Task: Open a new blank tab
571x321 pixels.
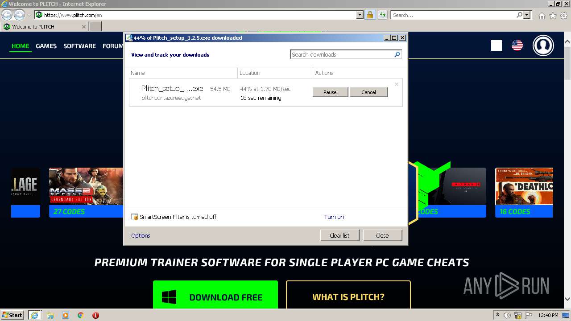Action: tap(95, 27)
